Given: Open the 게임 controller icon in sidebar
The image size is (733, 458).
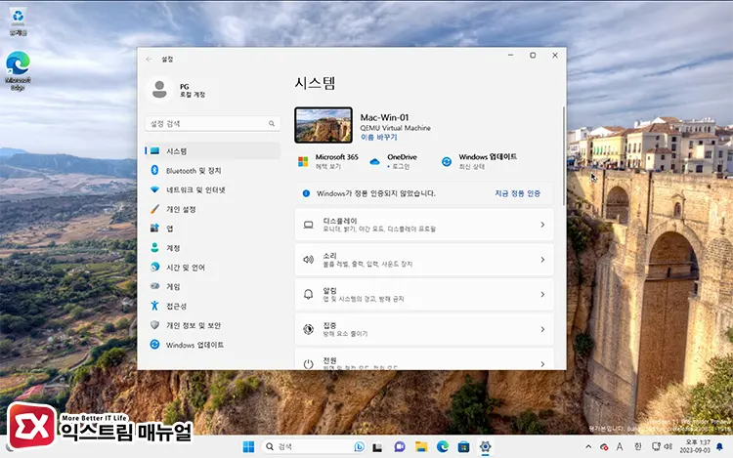Looking at the screenshot, I should (x=154, y=286).
